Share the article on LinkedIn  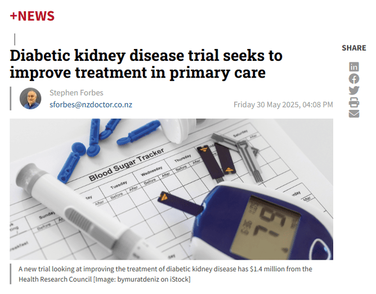click(x=353, y=67)
